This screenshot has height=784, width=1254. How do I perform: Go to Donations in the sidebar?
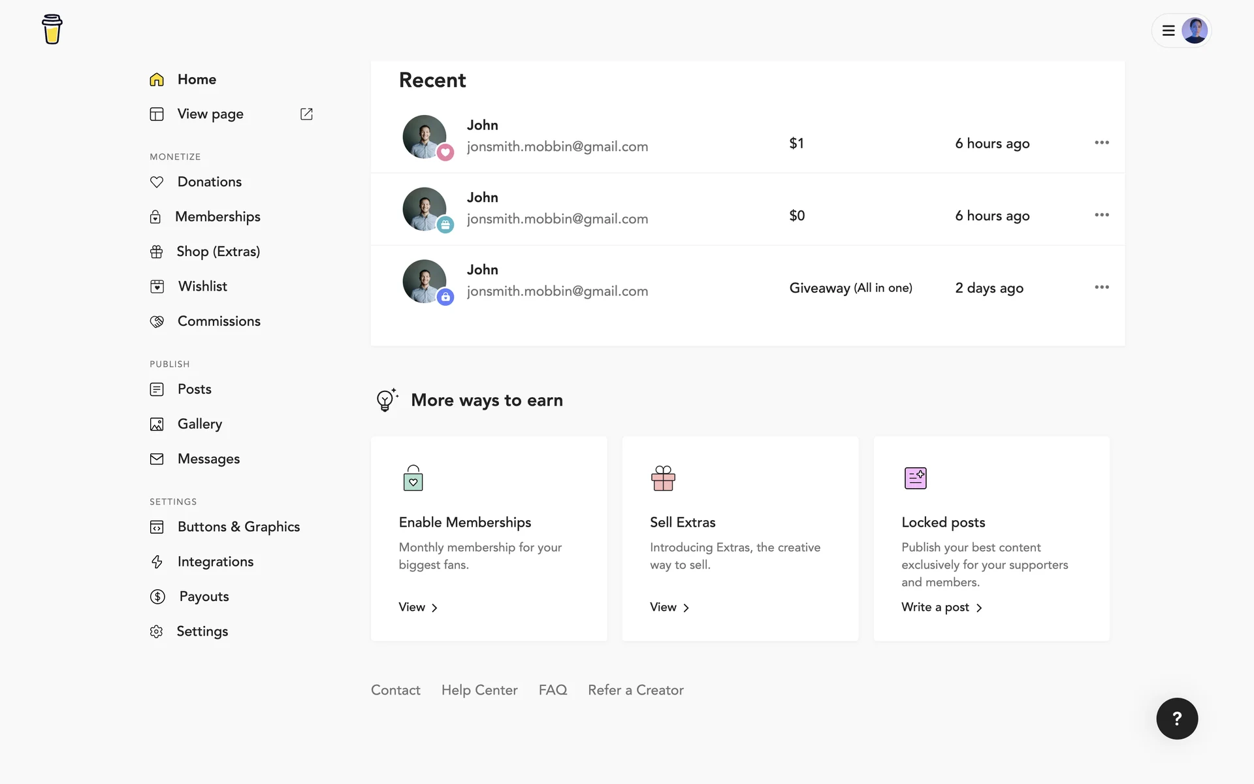(x=209, y=182)
